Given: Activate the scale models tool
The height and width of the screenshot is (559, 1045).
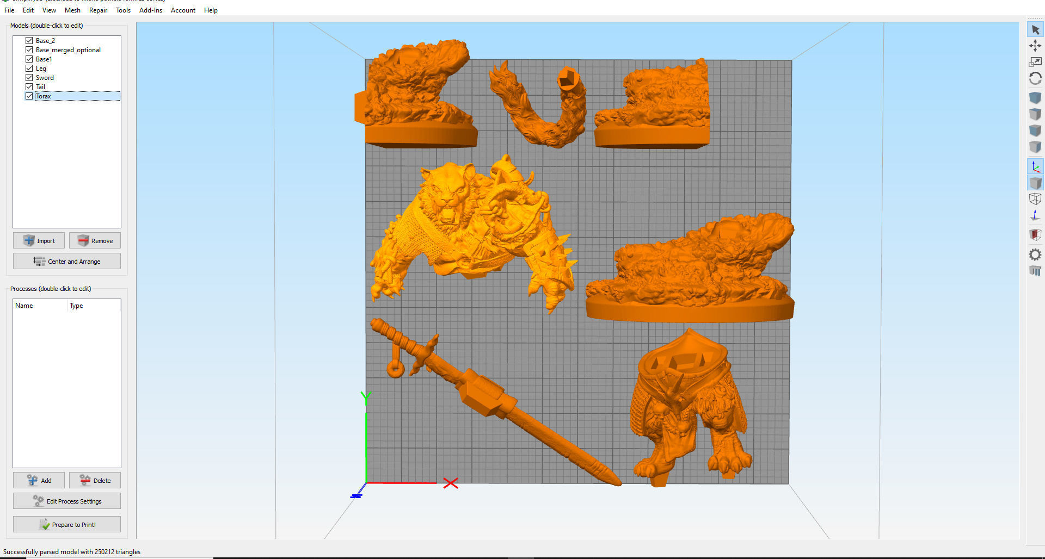Looking at the screenshot, I should [x=1035, y=62].
